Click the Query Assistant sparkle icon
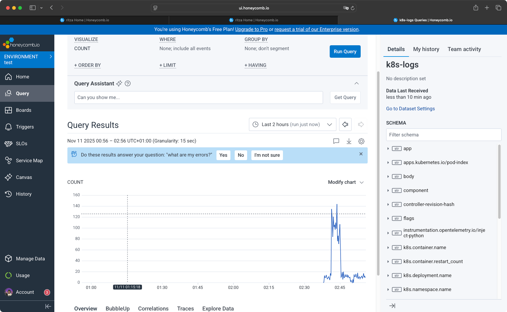The image size is (507, 312). coord(119,83)
